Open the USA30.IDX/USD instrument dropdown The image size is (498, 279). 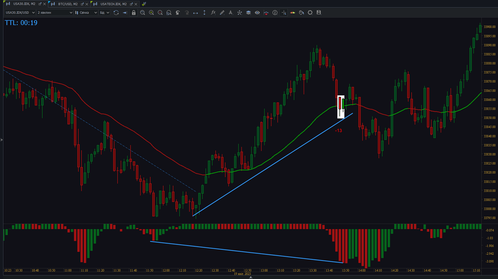20,13
